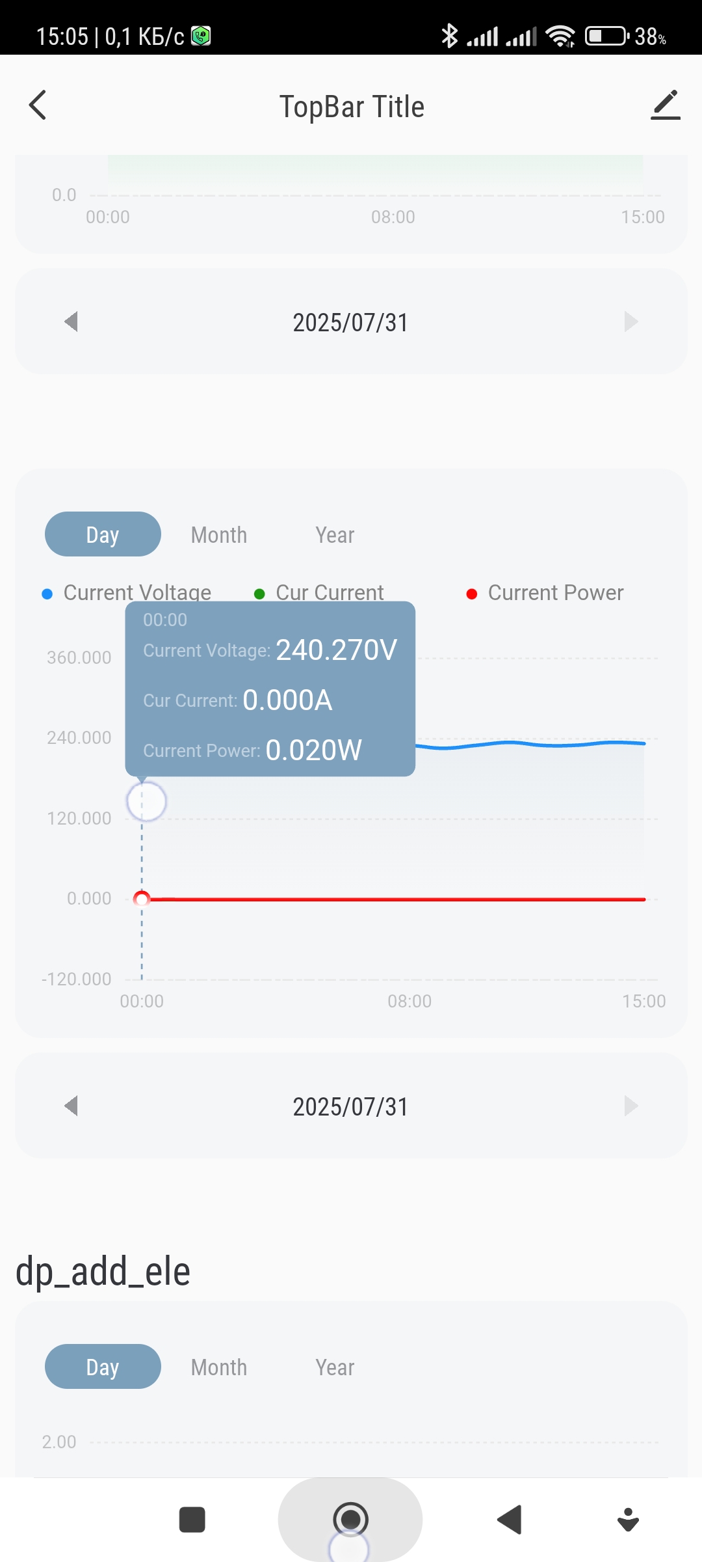Select the red Current Power data point

142,899
